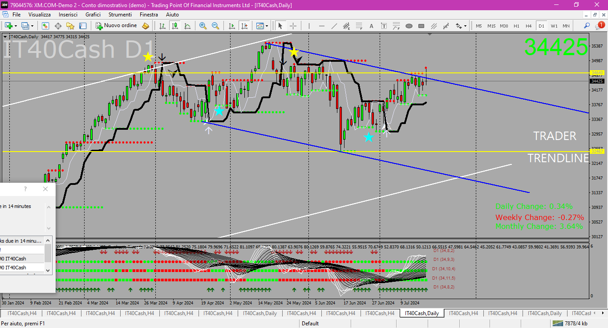The width and height of the screenshot is (608, 328).
Task: Open the Terminal panel icon
Action: pos(83,26)
